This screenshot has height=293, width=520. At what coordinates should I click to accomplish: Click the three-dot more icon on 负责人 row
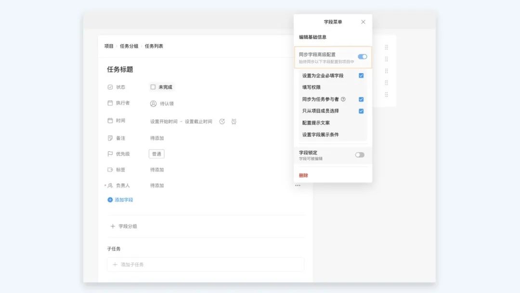click(x=298, y=186)
